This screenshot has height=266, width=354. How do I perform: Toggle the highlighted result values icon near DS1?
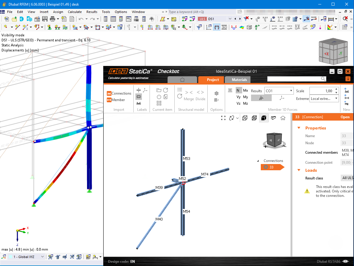[x=307, y=19]
